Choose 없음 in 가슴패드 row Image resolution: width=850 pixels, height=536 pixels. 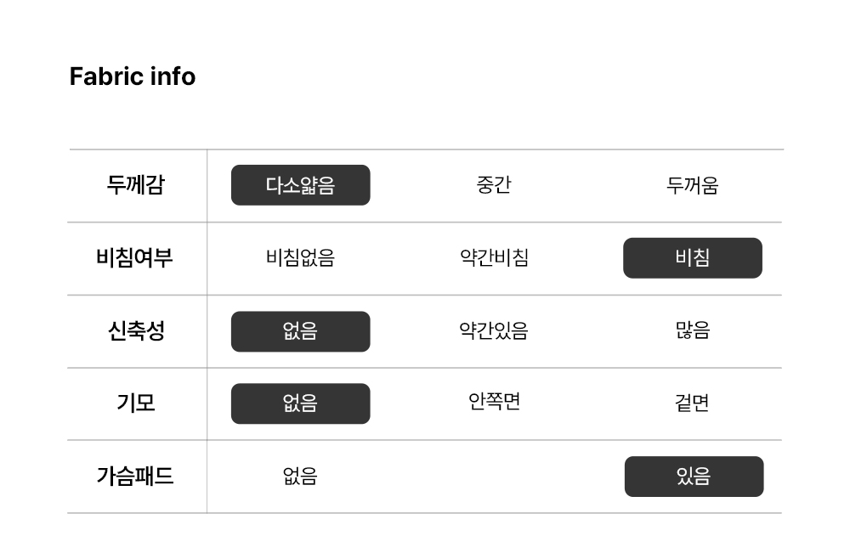point(300,476)
